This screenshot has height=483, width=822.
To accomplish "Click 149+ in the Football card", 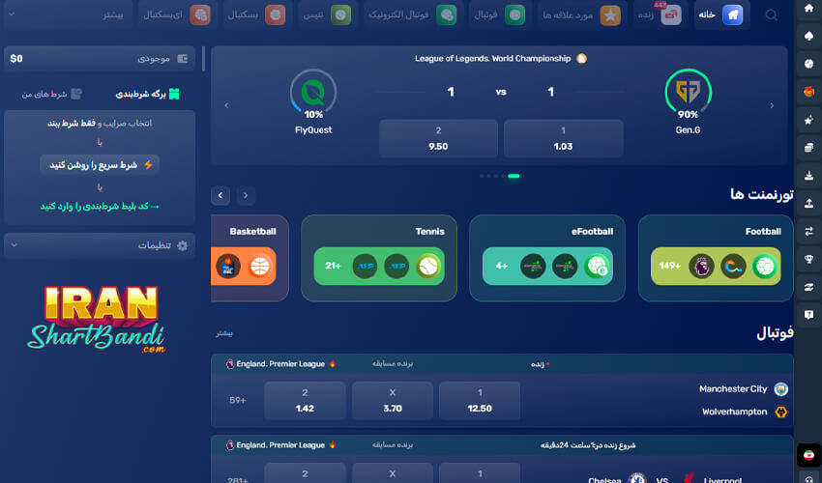I will tap(669, 266).
